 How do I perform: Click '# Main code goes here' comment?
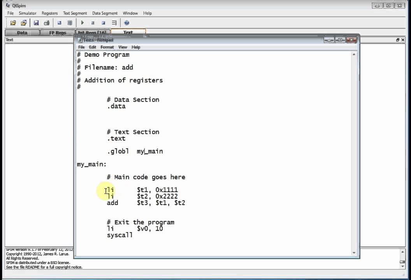tap(146, 177)
